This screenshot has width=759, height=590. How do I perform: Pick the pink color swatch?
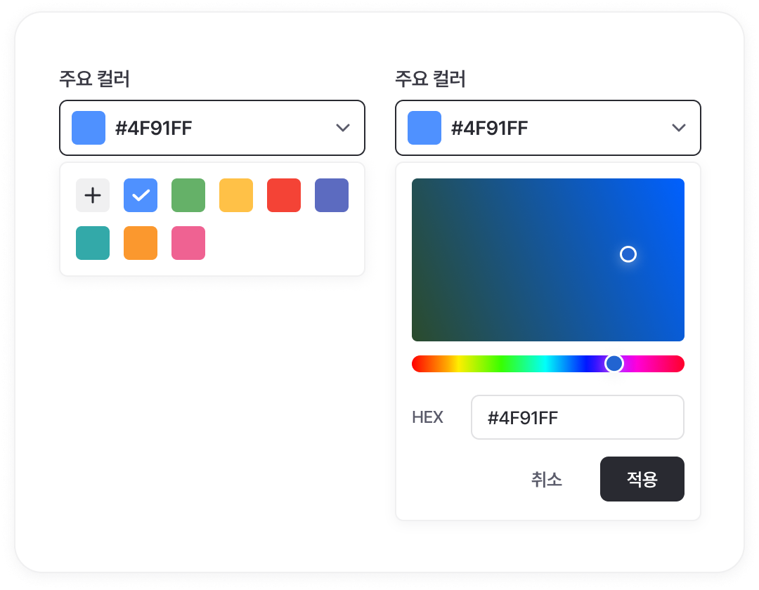(188, 243)
